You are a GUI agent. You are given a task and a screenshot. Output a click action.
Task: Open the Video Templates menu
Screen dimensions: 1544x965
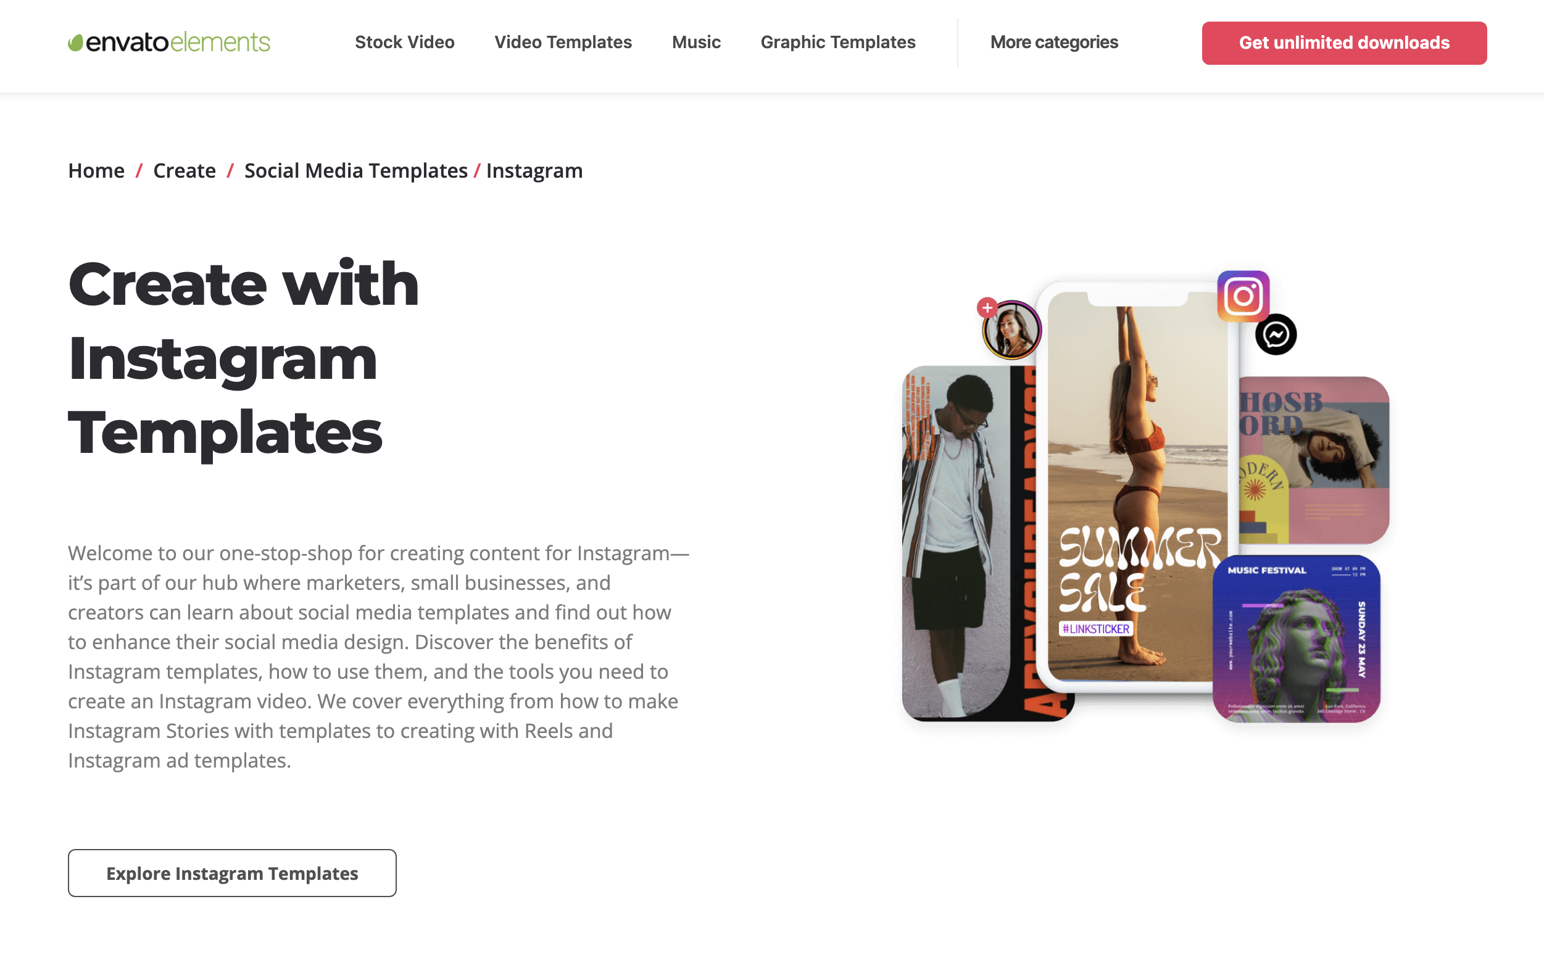tap(563, 42)
